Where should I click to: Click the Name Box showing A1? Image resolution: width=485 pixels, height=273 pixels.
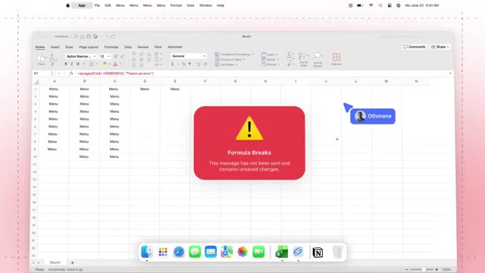point(42,74)
